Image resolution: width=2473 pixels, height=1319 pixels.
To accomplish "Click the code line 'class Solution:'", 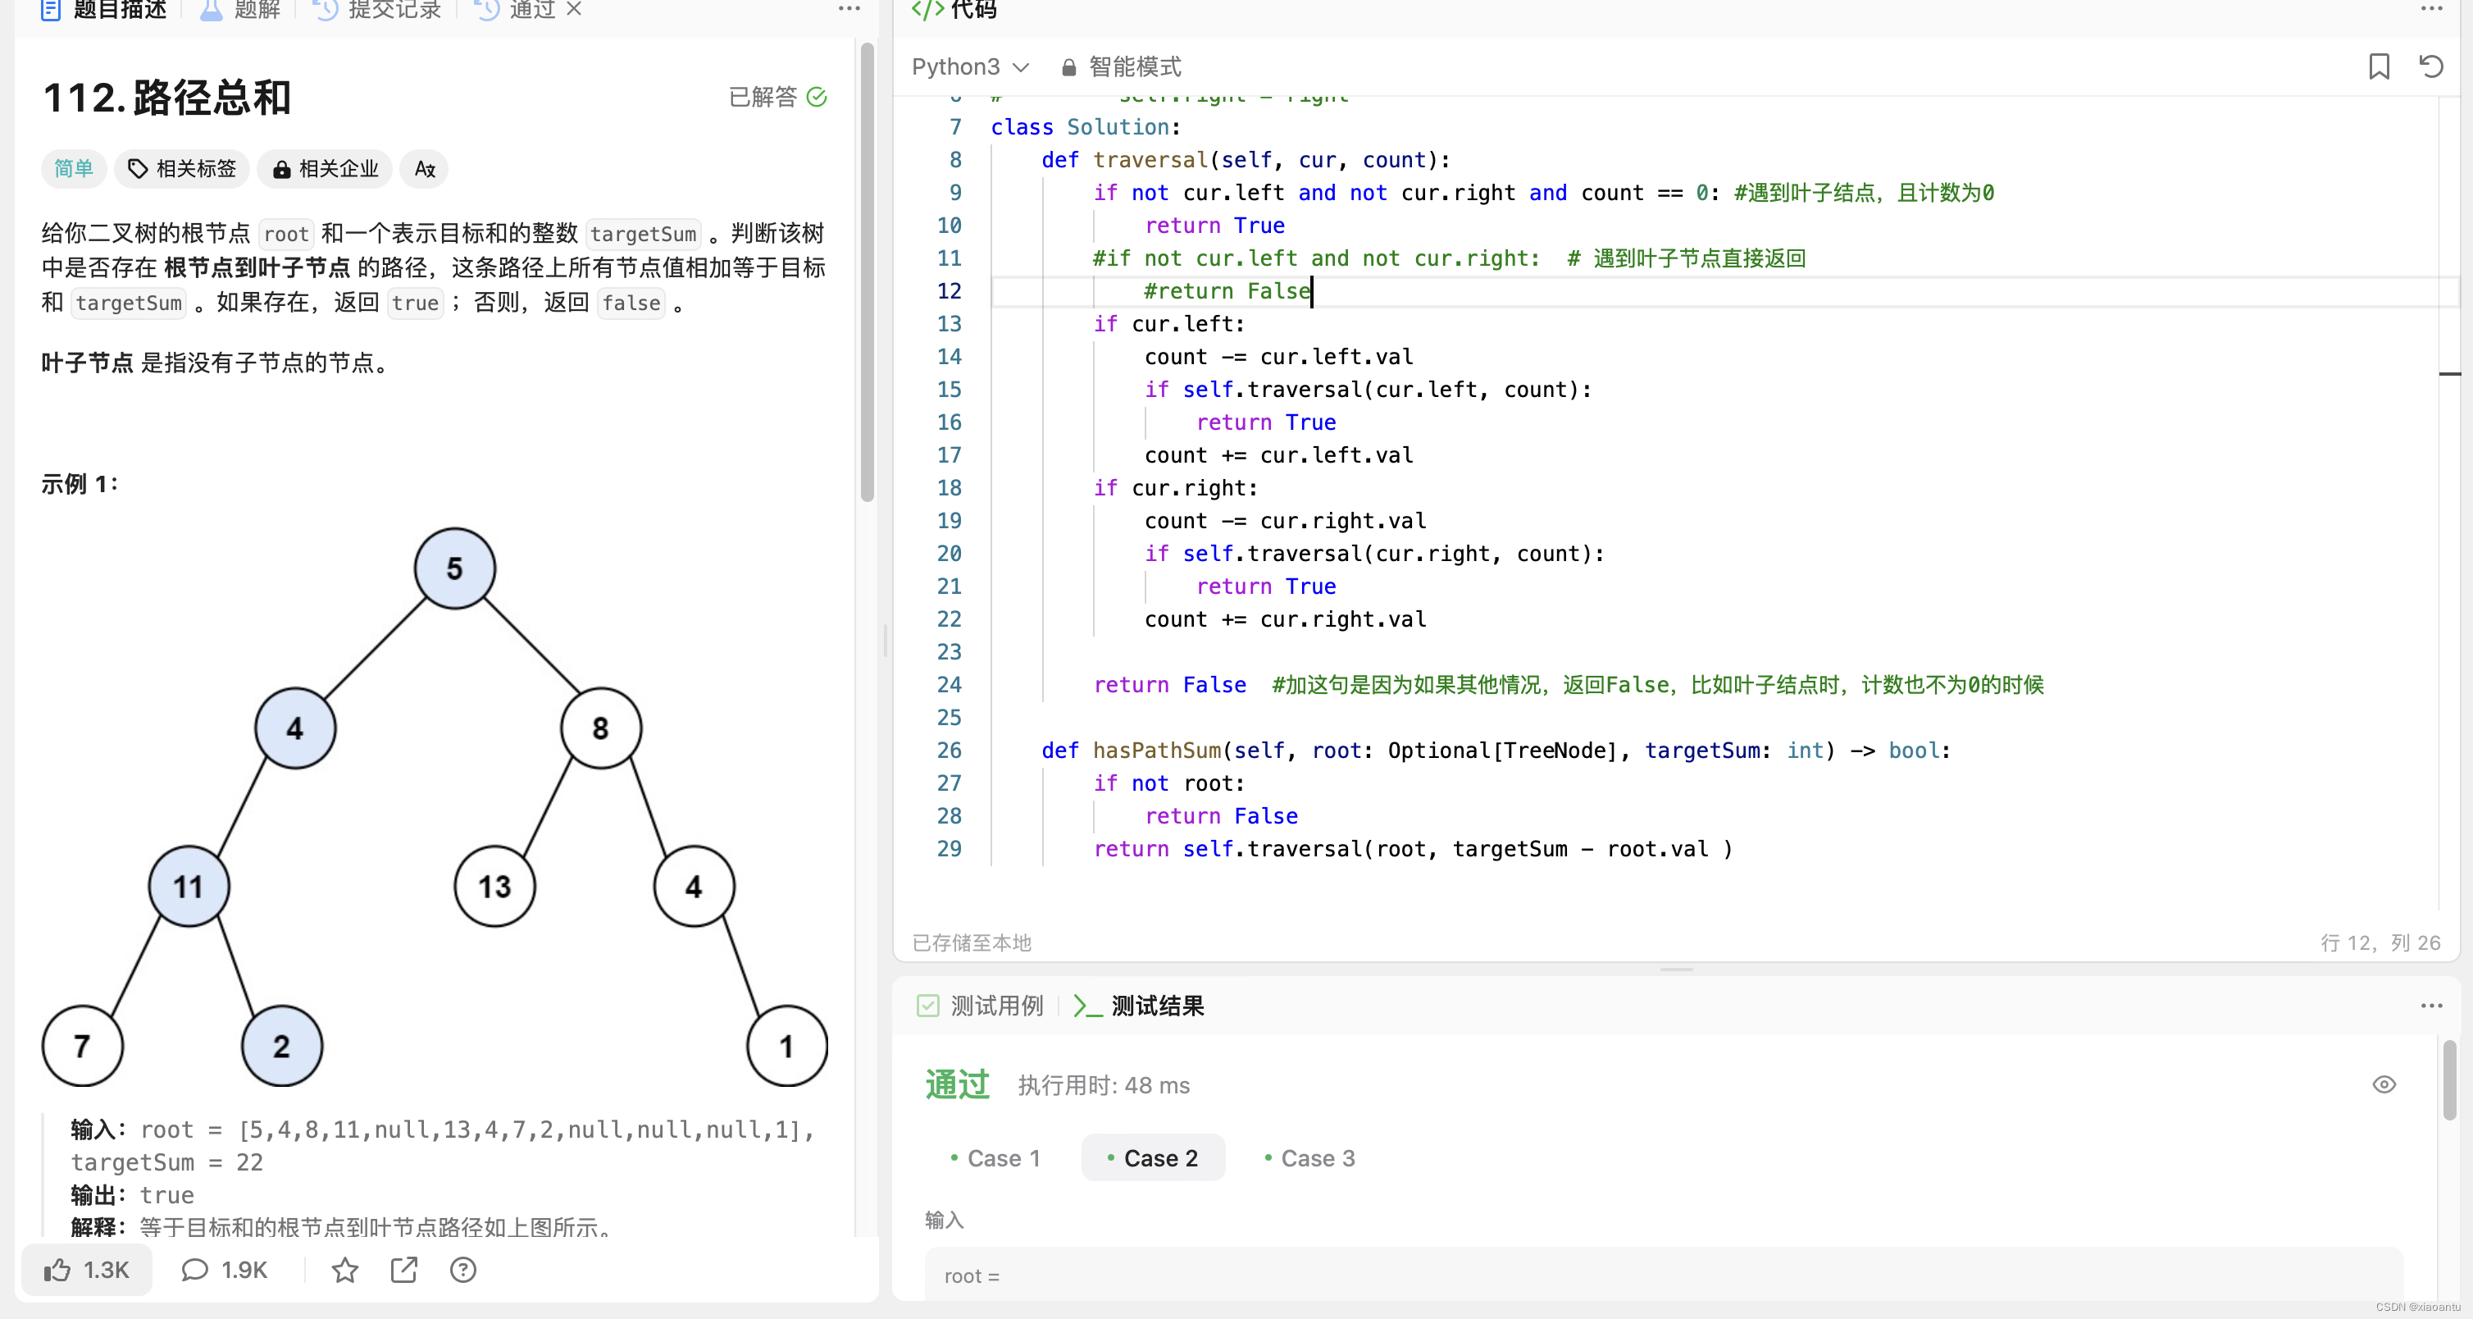I will (1085, 127).
